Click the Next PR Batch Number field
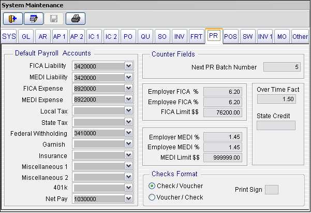 click(x=282, y=67)
